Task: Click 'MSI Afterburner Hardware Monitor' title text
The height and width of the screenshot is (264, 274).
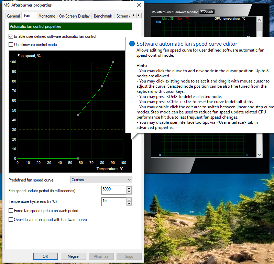Action: coord(174,12)
